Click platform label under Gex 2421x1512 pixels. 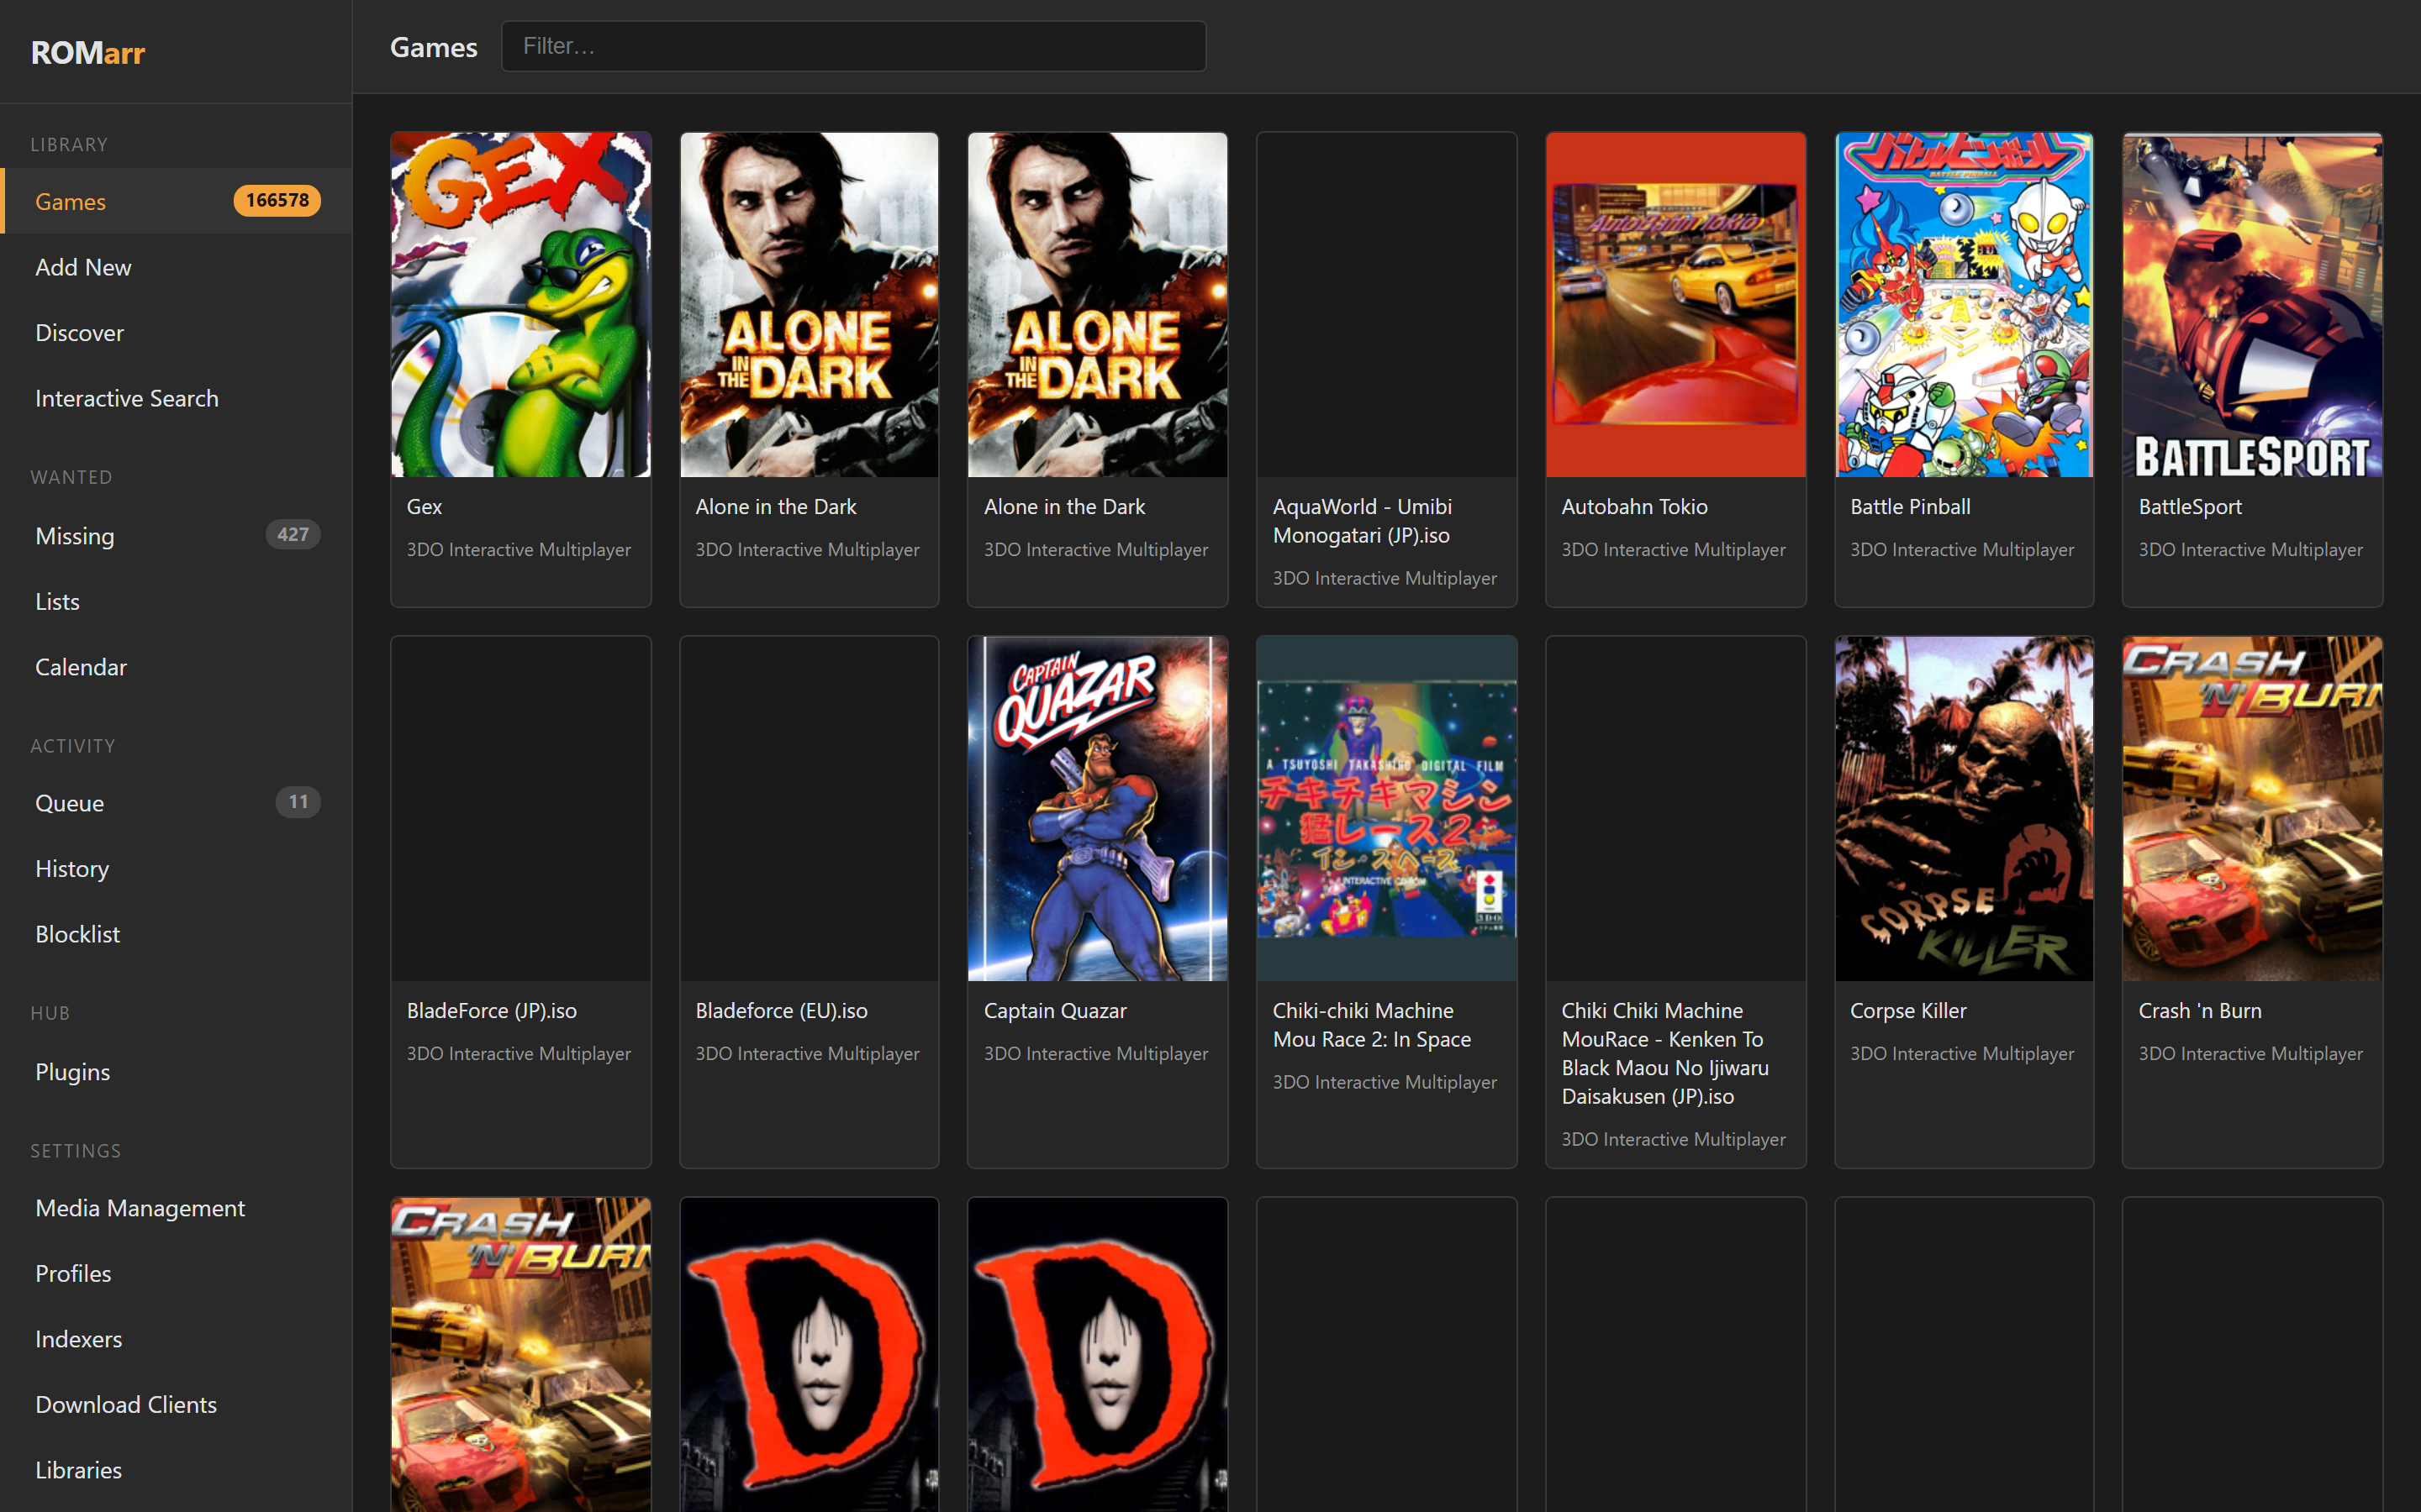click(x=518, y=550)
